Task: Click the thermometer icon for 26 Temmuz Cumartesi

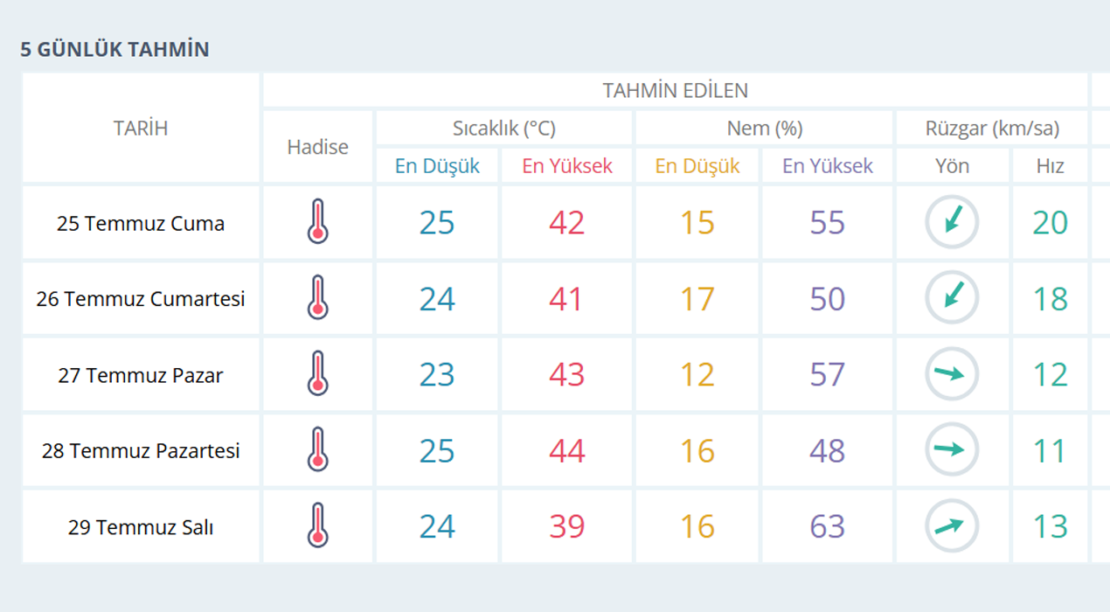Action: [317, 298]
